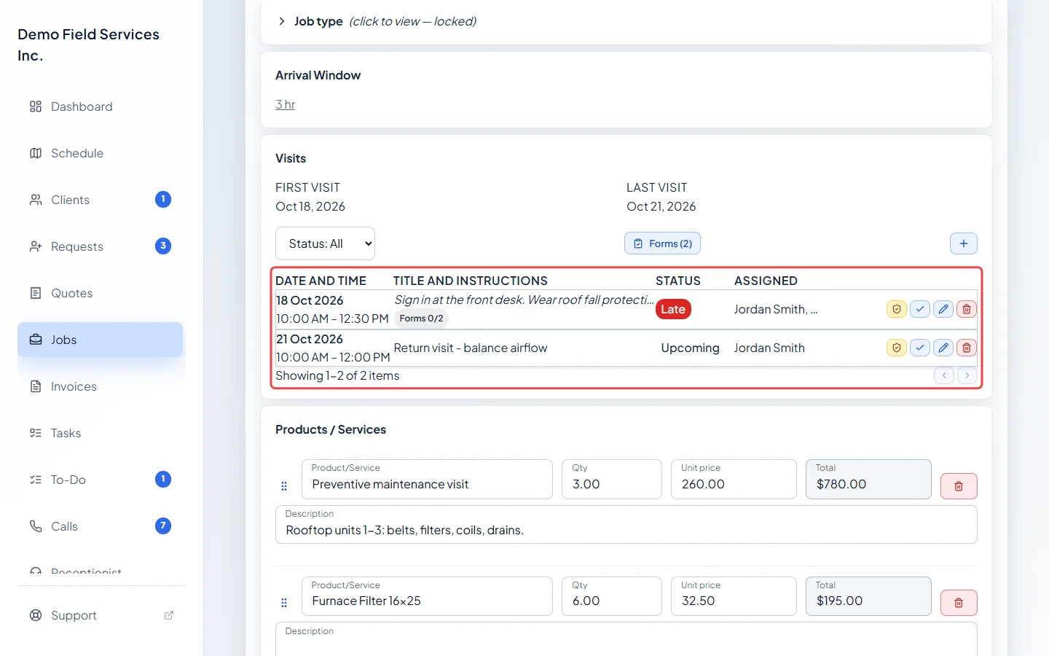Click the Qty field showing 6.00
1049x656 pixels.
point(612,596)
